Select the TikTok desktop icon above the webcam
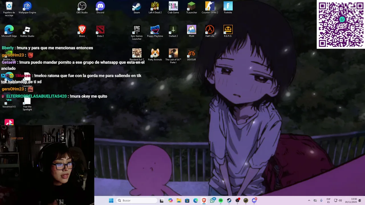 [x=9, y=123]
